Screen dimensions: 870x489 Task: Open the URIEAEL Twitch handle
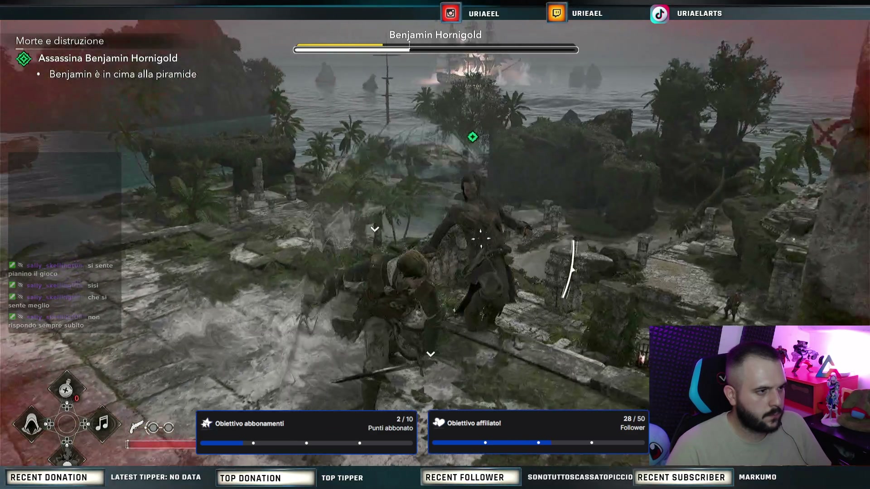pos(587,13)
